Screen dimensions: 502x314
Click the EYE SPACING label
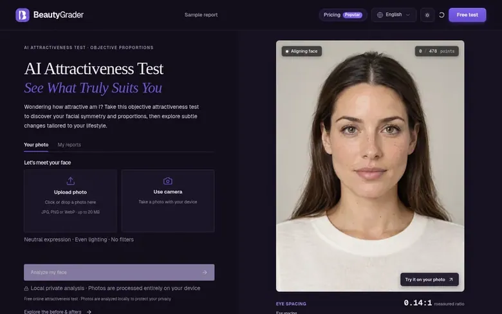click(x=291, y=304)
